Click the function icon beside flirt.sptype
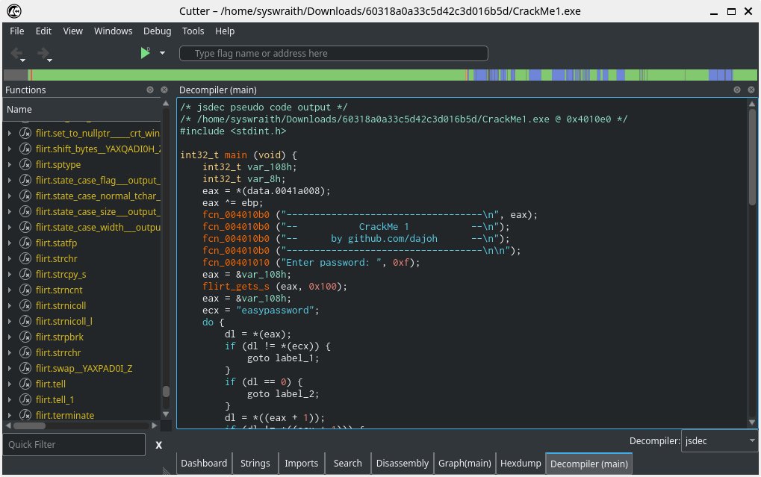 (25, 164)
